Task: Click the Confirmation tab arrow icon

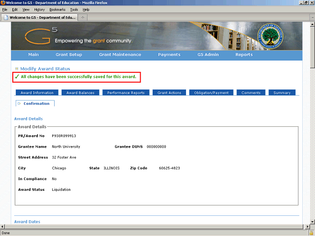Action: tap(19, 104)
